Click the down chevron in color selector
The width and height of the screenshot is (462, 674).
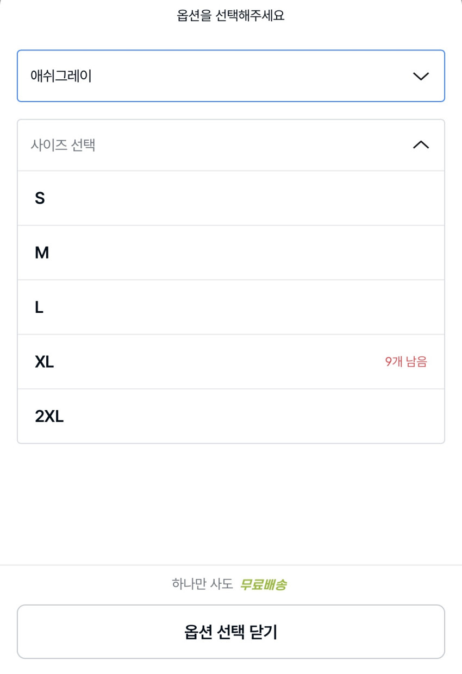(421, 76)
